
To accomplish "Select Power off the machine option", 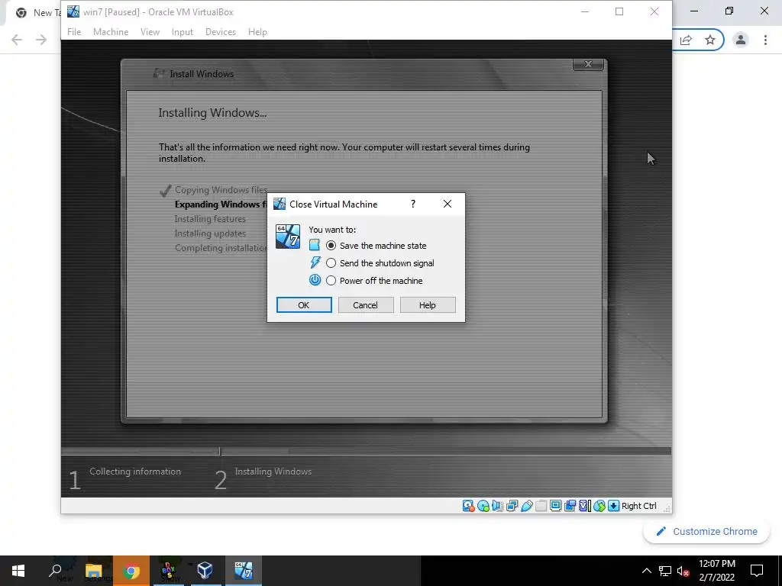I will pos(374,281).
